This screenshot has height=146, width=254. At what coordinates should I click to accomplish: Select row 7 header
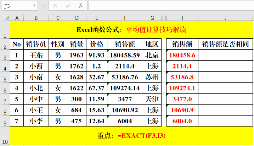pyautogui.click(x=5, y=99)
